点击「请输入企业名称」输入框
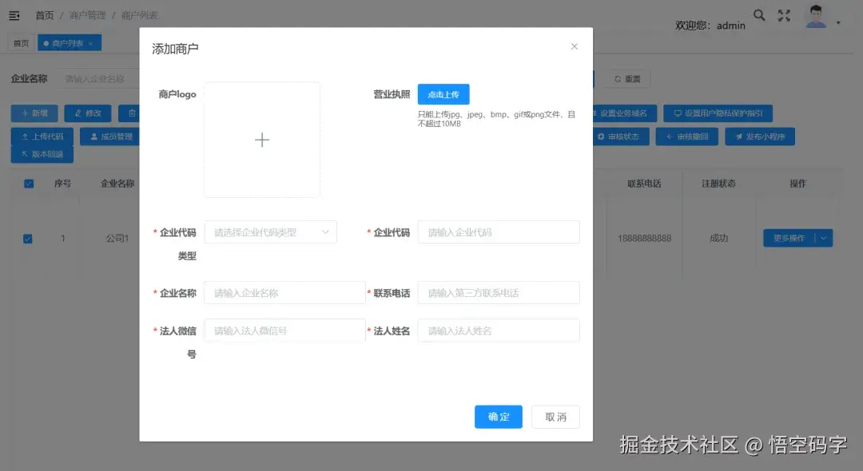 click(284, 292)
